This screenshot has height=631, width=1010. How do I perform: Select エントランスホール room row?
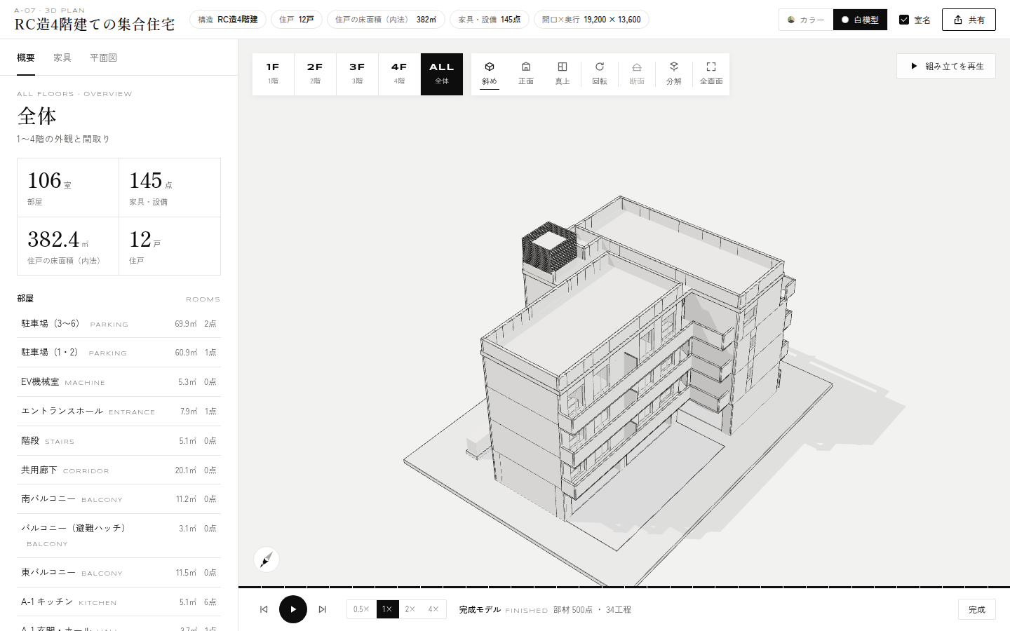119,412
